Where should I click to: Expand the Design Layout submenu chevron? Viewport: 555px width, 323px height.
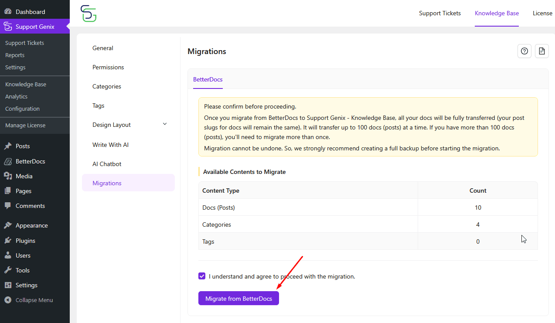165,124
